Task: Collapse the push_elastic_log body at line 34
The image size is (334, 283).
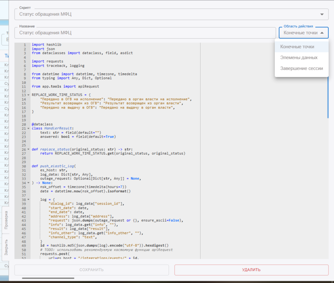Action: click(28, 183)
